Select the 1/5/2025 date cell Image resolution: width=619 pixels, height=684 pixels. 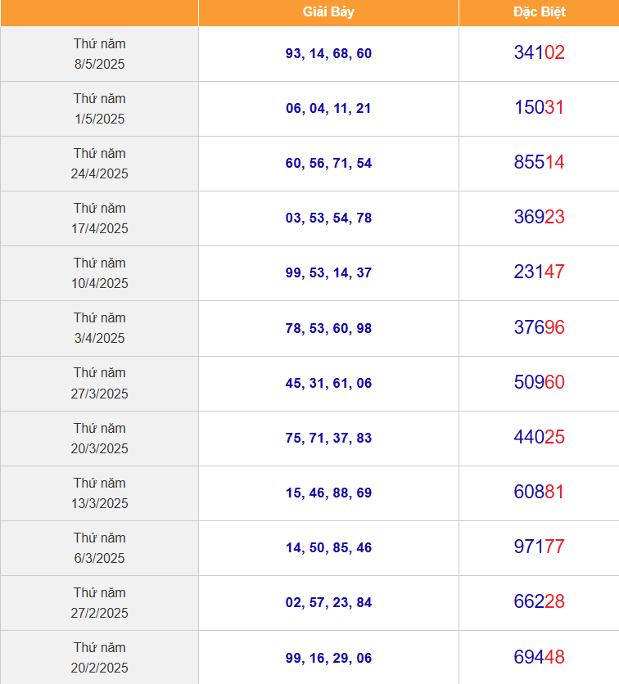[100, 109]
